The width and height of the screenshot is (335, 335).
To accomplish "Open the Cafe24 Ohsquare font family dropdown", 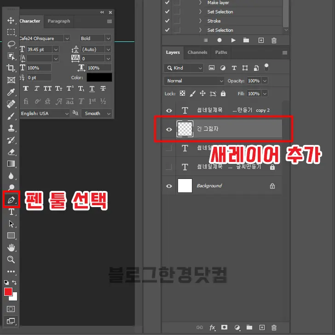I will [67, 39].
